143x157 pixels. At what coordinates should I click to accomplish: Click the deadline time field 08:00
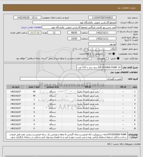[74, 33]
